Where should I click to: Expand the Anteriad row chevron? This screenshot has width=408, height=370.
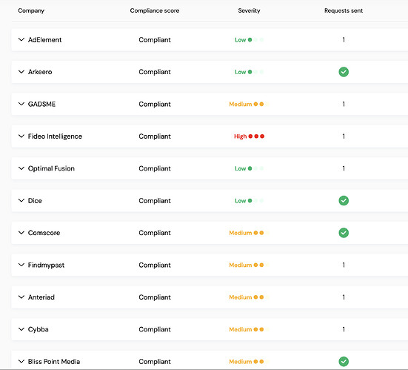(21, 297)
